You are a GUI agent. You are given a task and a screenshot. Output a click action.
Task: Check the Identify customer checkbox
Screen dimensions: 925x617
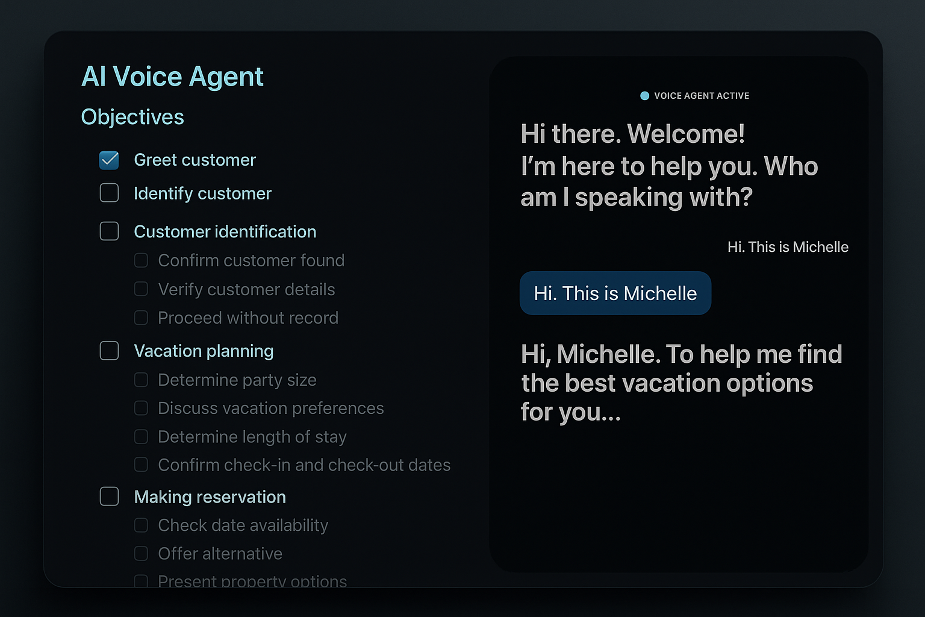[109, 193]
